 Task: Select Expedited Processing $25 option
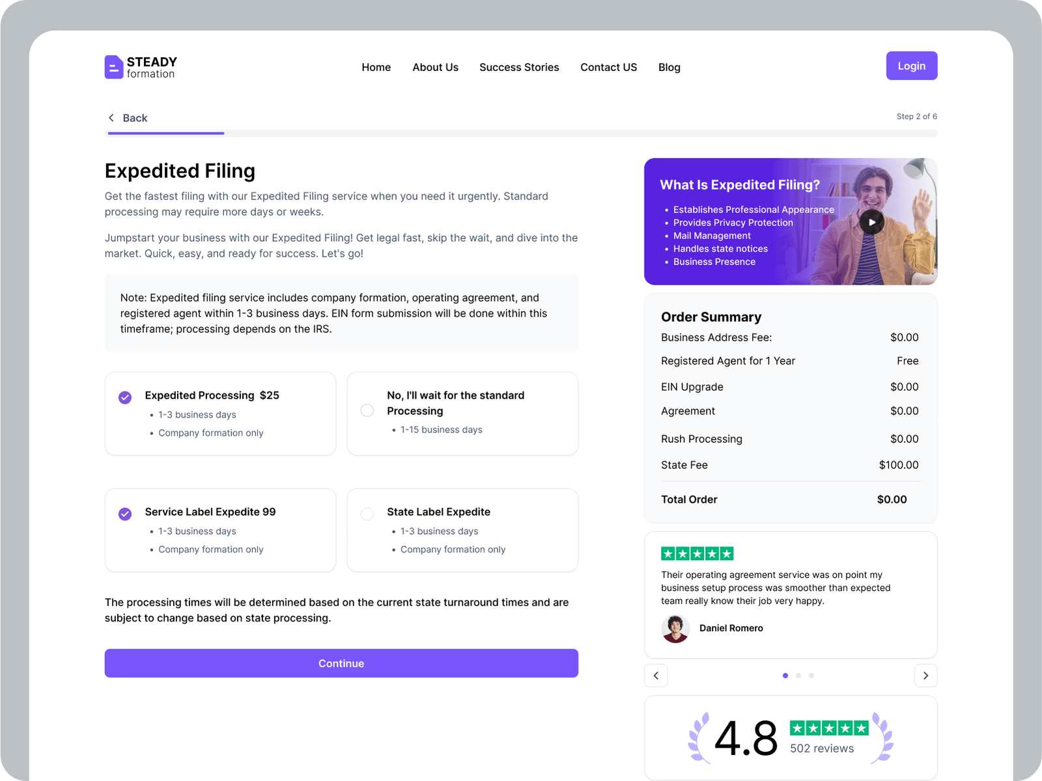(x=125, y=397)
